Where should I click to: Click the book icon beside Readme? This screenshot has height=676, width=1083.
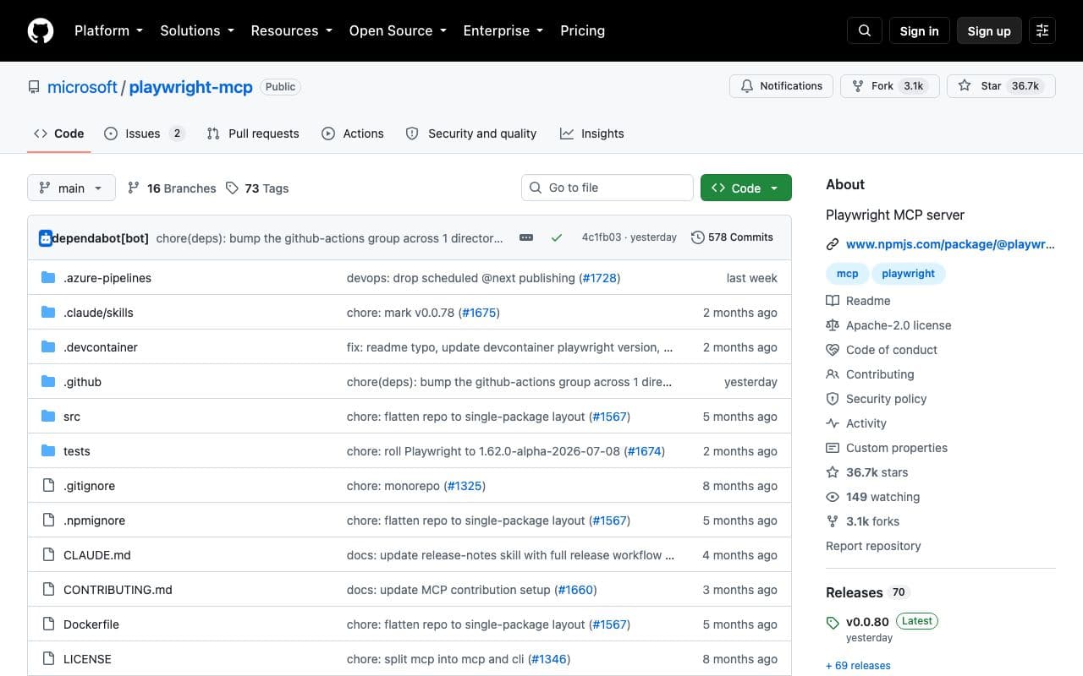(833, 301)
